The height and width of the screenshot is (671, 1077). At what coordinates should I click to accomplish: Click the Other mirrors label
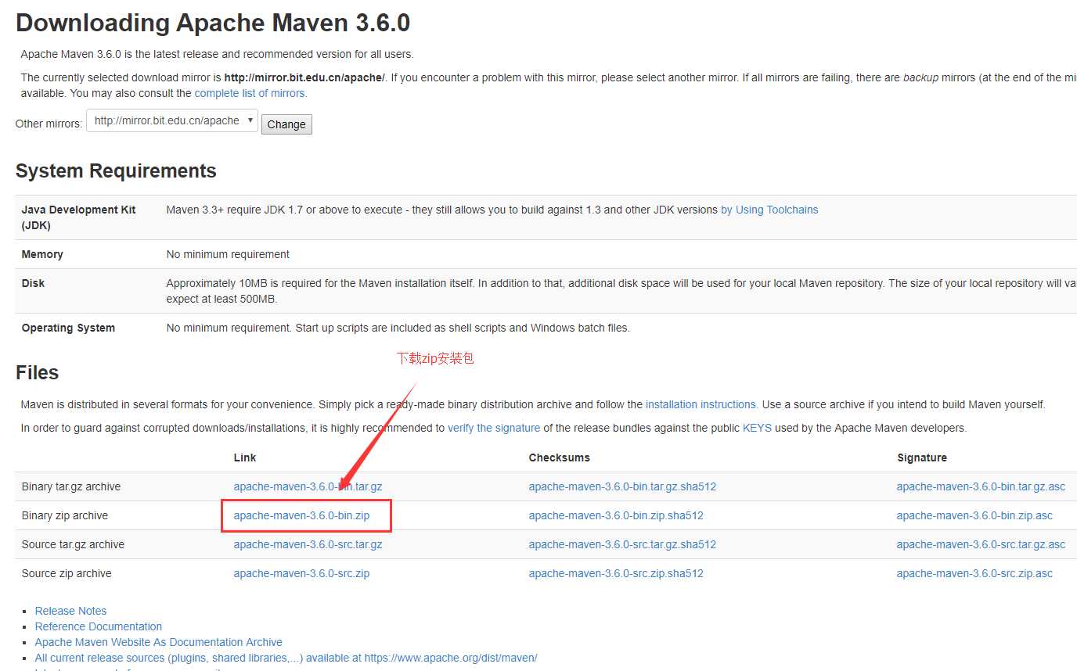pyautogui.click(x=49, y=124)
